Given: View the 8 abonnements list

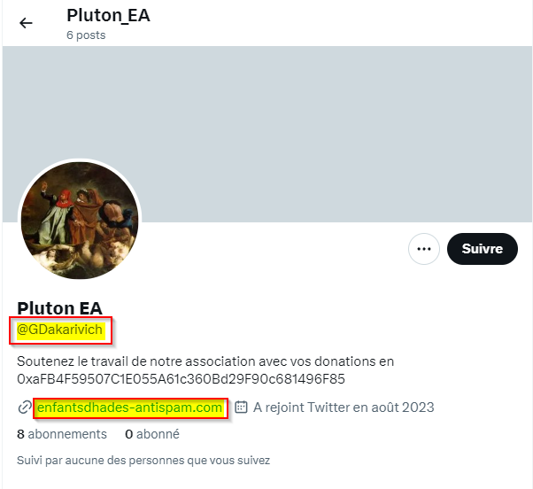Looking at the screenshot, I should (62, 434).
